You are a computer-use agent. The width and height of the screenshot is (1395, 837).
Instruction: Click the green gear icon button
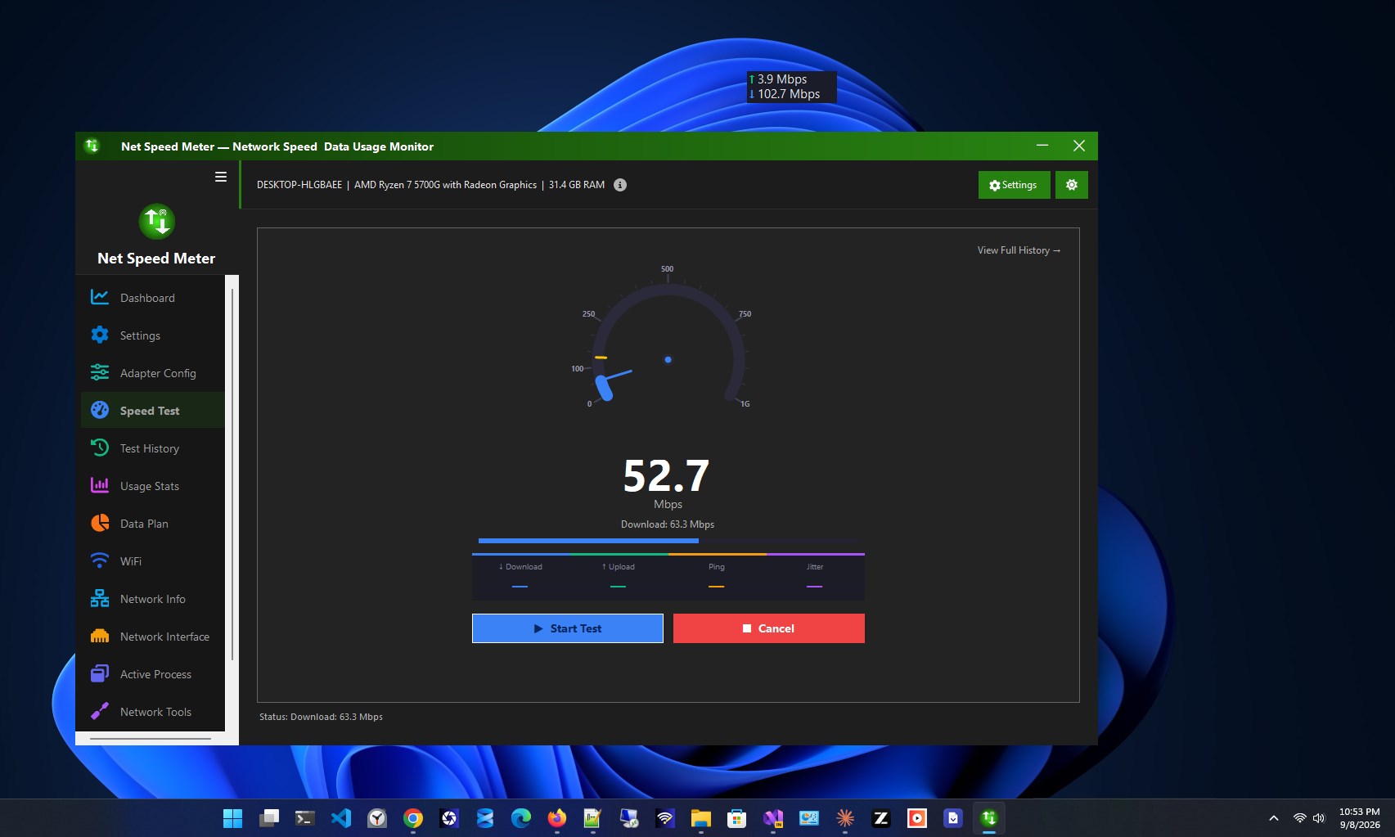(1072, 185)
